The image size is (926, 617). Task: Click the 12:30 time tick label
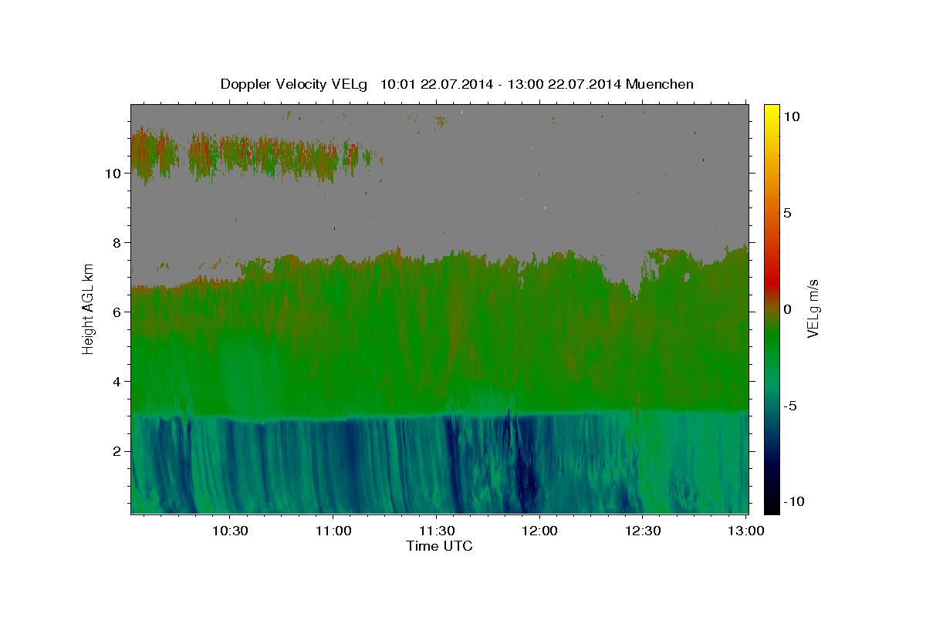642,531
